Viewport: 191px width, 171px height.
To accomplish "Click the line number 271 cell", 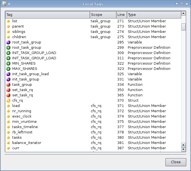I will 121,21.
